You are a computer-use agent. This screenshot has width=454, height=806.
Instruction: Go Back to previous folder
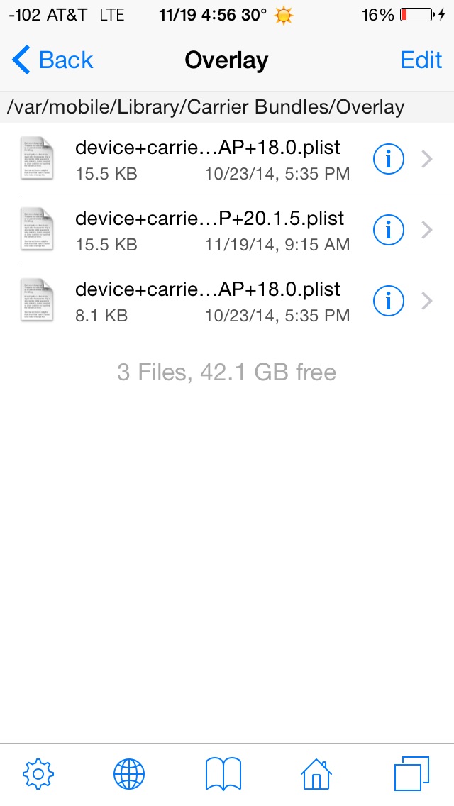[53, 60]
